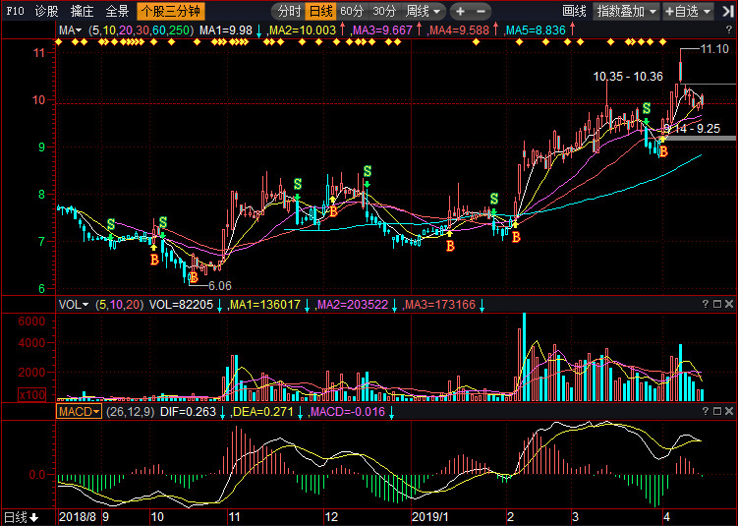Open the 日线 period switcher at bottom-left
The height and width of the screenshot is (526, 738).
[x=21, y=516]
